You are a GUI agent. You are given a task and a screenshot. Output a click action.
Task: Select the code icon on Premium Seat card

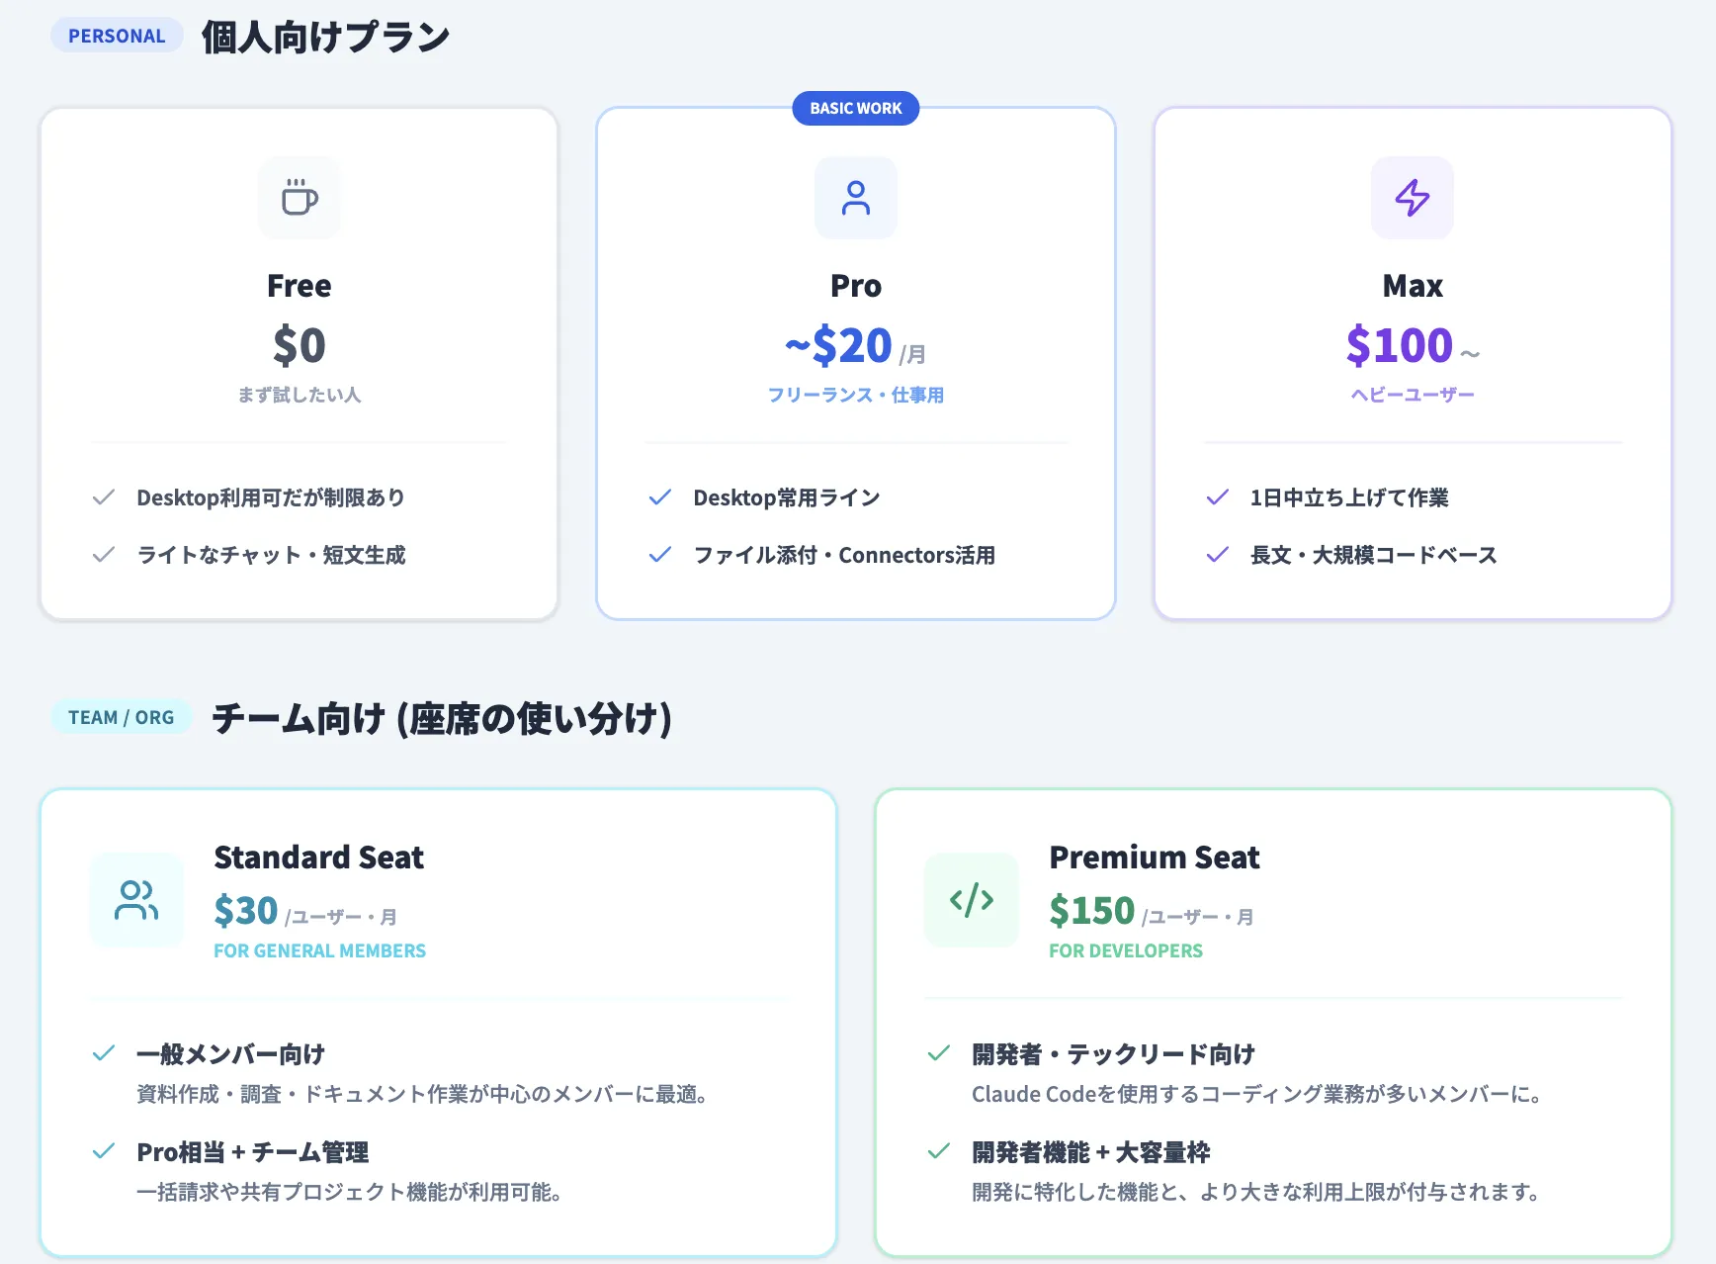(971, 900)
